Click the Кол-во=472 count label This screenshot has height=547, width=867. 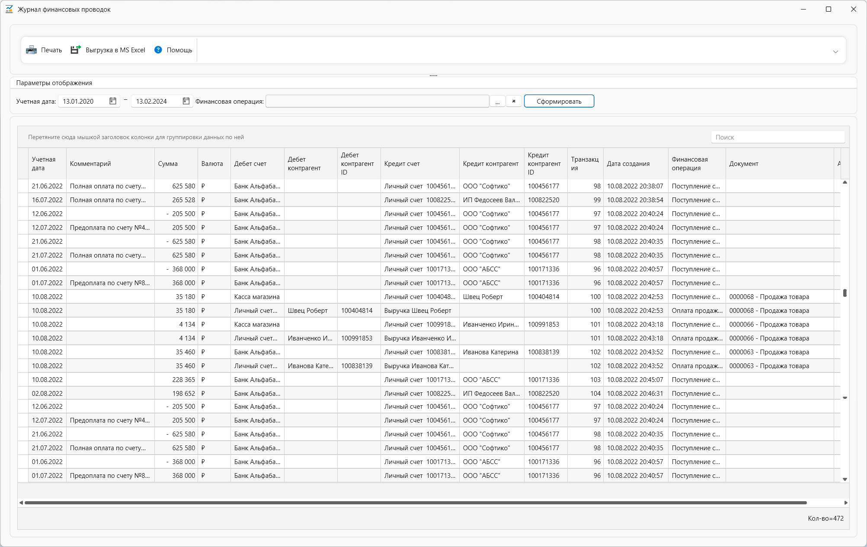point(825,518)
